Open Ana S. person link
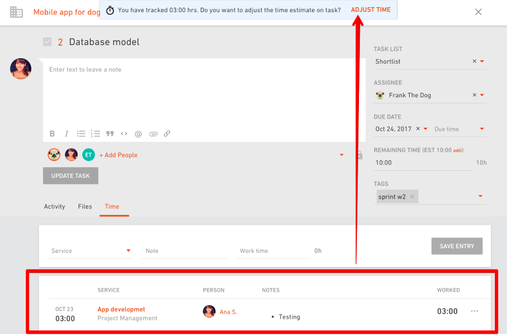Image resolution: width=507 pixels, height=335 pixels. [x=228, y=312]
